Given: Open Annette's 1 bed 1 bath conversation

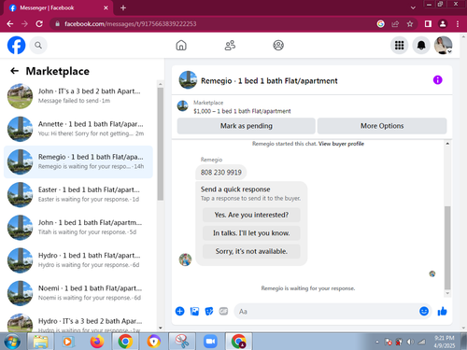Looking at the screenshot, I should click(x=78, y=129).
